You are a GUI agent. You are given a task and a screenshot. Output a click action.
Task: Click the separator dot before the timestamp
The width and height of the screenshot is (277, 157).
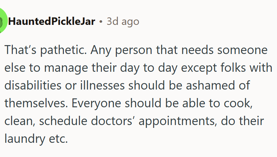(x=101, y=22)
